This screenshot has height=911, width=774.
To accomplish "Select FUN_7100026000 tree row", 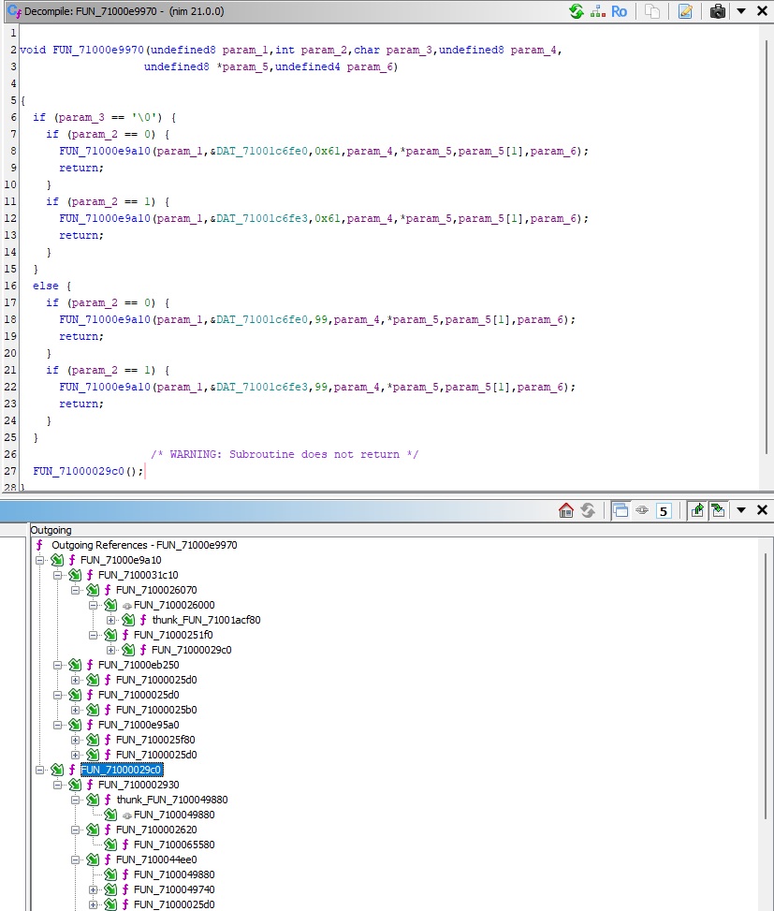I will [x=174, y=605].
